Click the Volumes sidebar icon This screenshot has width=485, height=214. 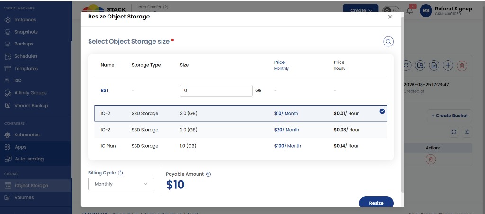click(8, 197)
